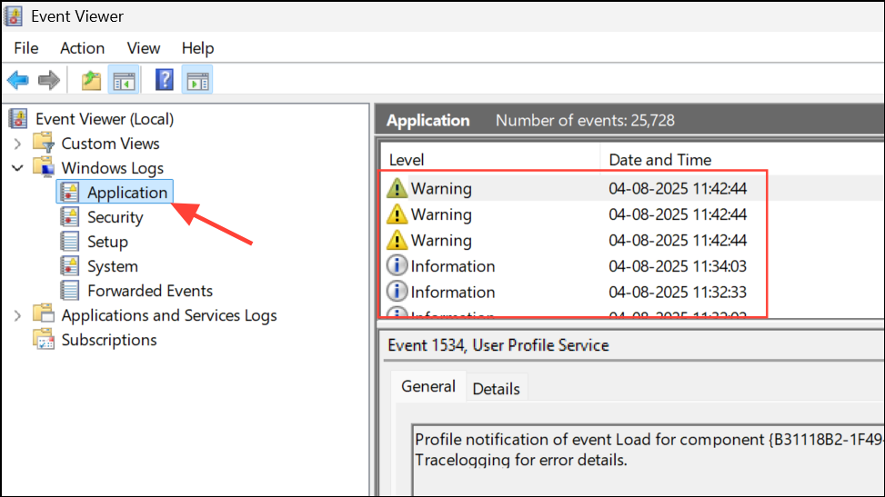Toggle Show/Hide Console Tree toolbar icon
Image resolution: width=885 pixels, height=497 pixels.
[x=123, y=80]
